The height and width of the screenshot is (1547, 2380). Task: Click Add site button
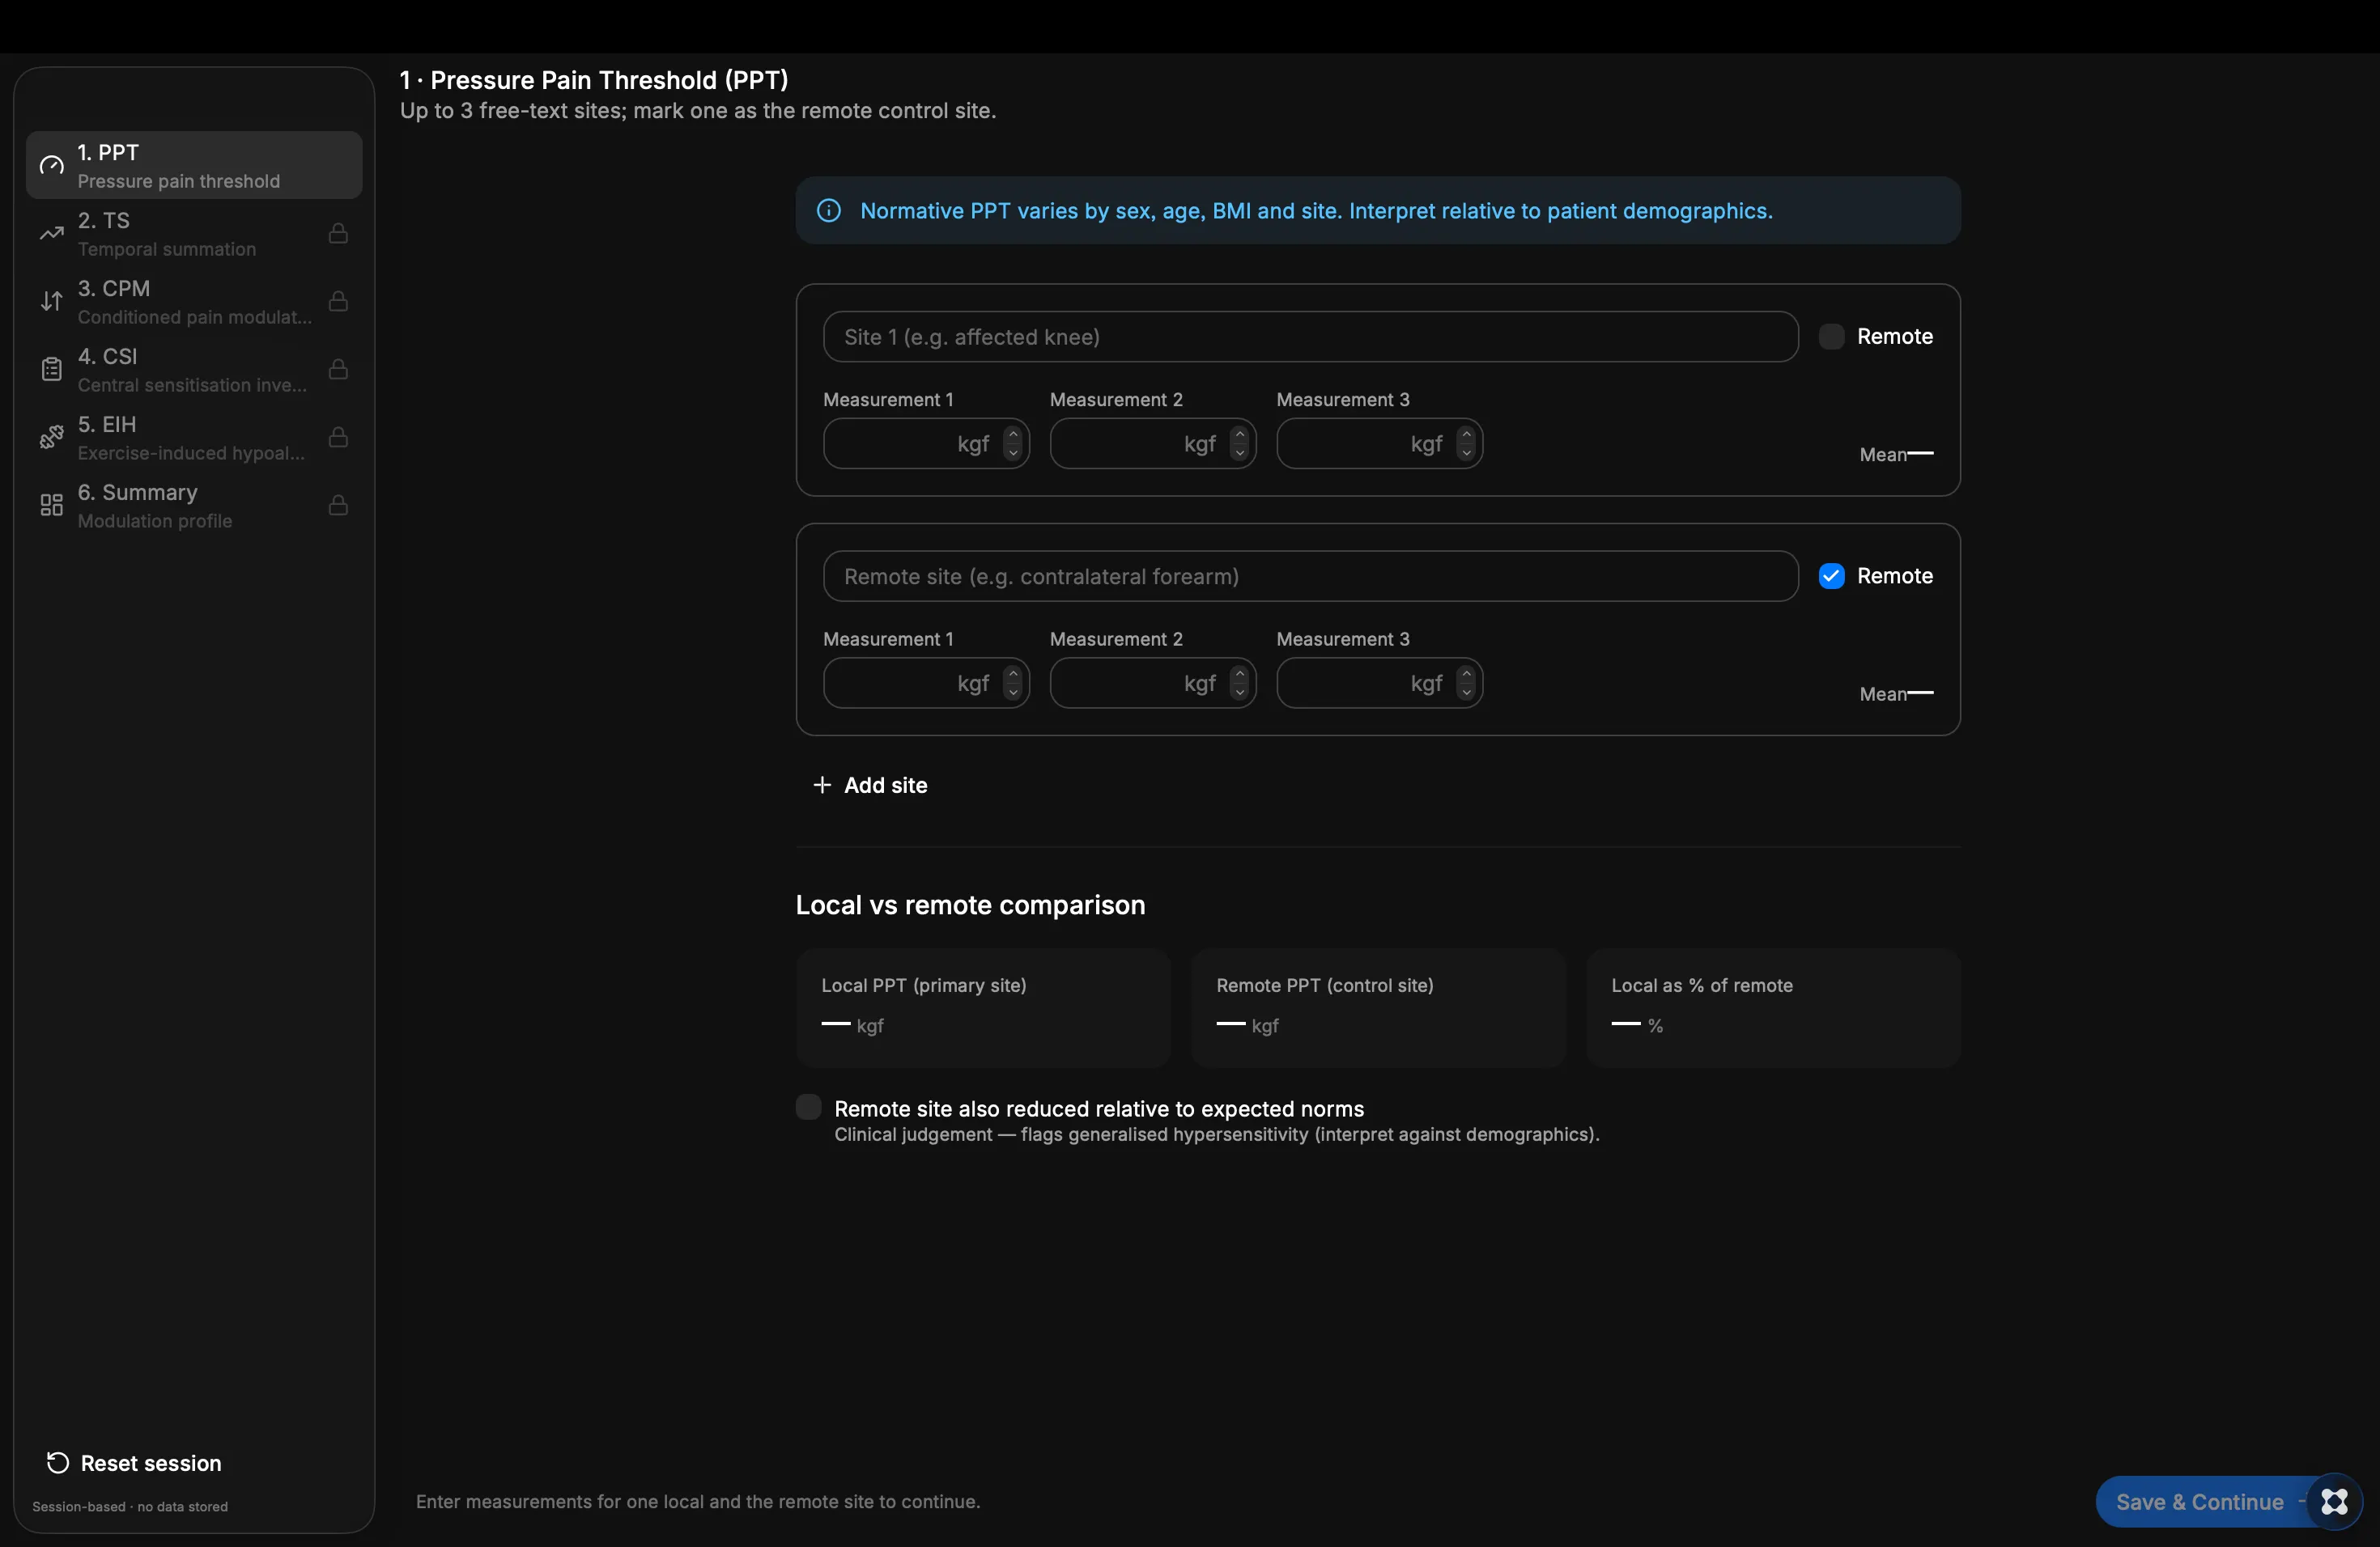pos(871,786)
